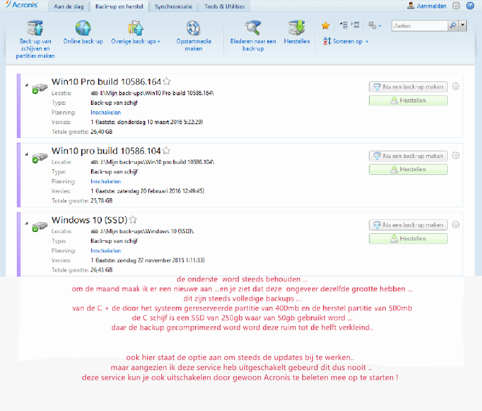Screen dimensions: 482x411
Task: Open the help question mark icon
Action: pos(470,5)
